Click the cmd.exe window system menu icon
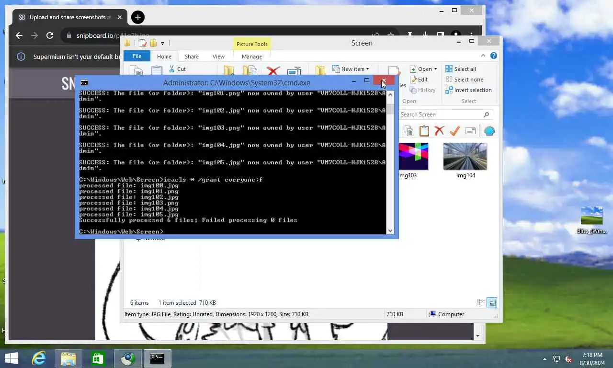Viewport: 613px width, 368px height. coord(84,83)
